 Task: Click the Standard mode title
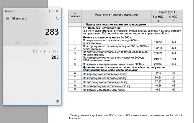(19, 18)
